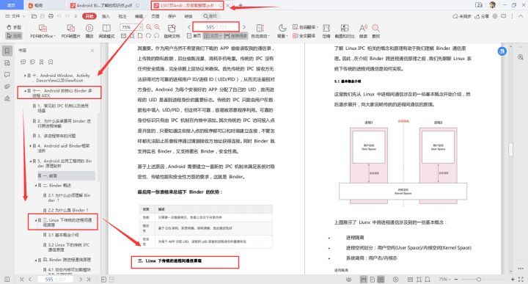Go to previous page arrow in toolbar
Image resolution: width=528 pixels, height=284 pixels.
tap(189, 27)
